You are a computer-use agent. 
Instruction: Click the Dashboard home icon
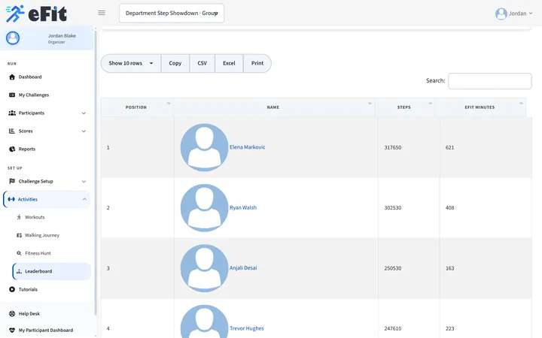12,77
